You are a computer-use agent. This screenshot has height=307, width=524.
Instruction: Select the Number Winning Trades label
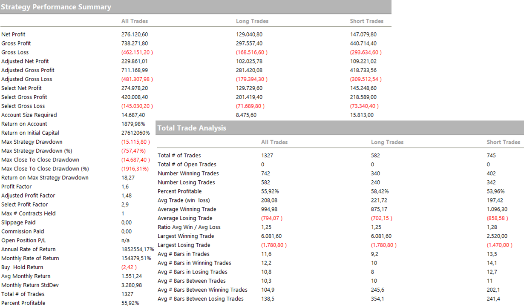tap(188, 173)
